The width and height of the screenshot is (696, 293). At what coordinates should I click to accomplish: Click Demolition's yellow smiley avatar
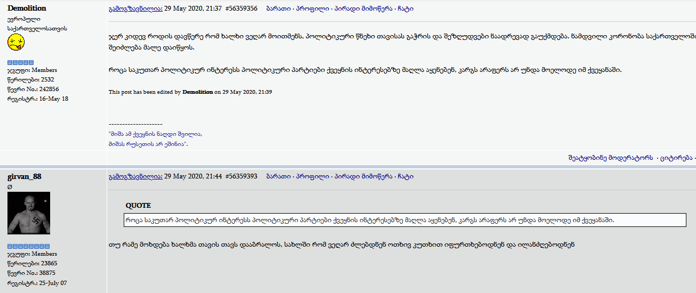[x=16, y=42]
